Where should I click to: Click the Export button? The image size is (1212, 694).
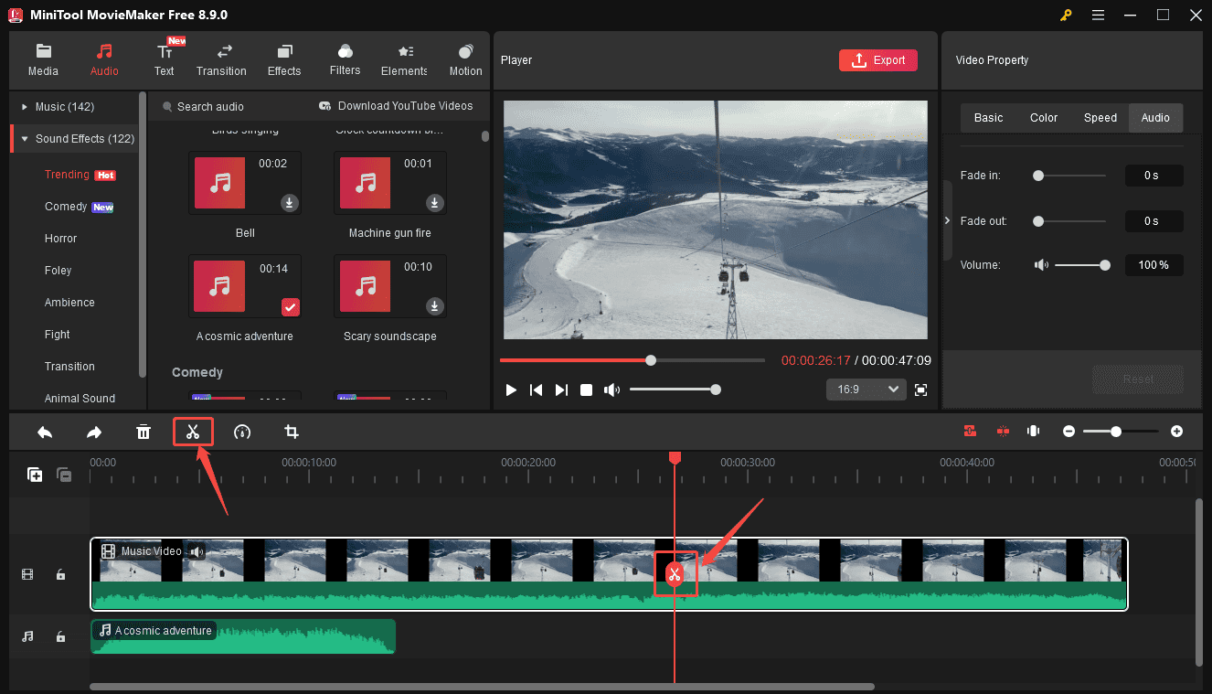point(877,60)
